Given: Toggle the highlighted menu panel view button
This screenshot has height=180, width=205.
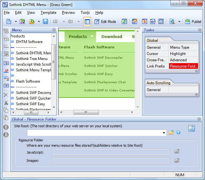Looking at the screenshot, I should pos(87,22).
